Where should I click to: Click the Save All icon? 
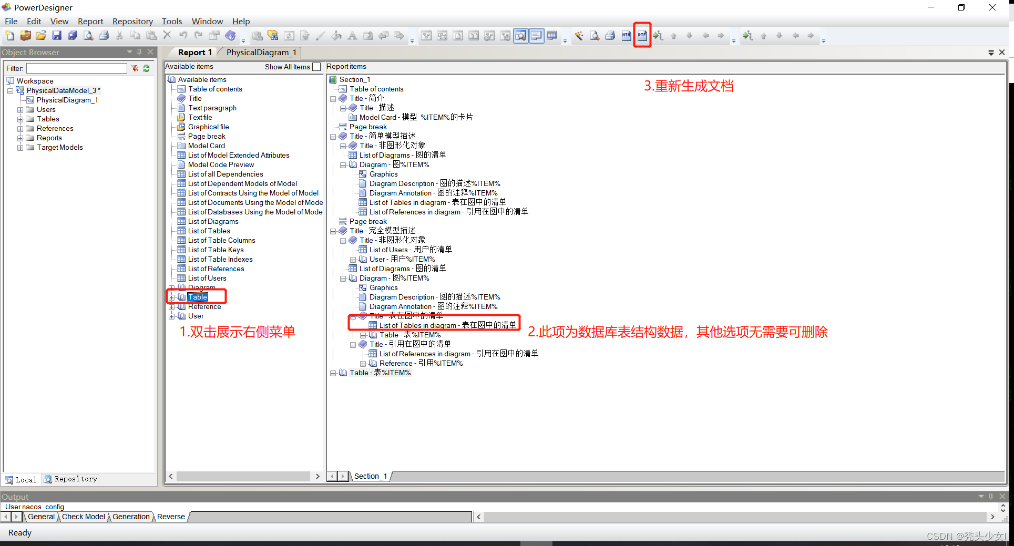click(73, 36)
